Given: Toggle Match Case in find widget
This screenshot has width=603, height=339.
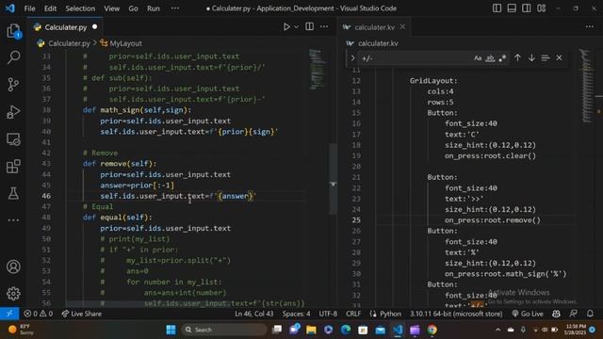Looking at the screenshot, I should click(x=478, y=58).
